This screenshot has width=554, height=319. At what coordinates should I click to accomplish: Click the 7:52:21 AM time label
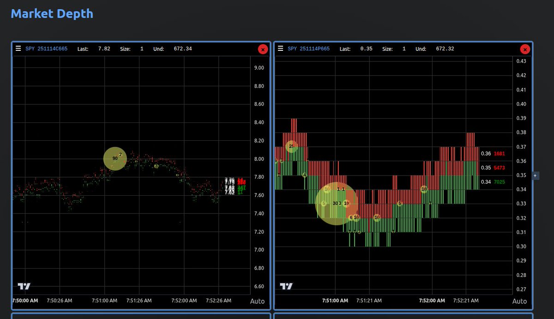(466, 301)
